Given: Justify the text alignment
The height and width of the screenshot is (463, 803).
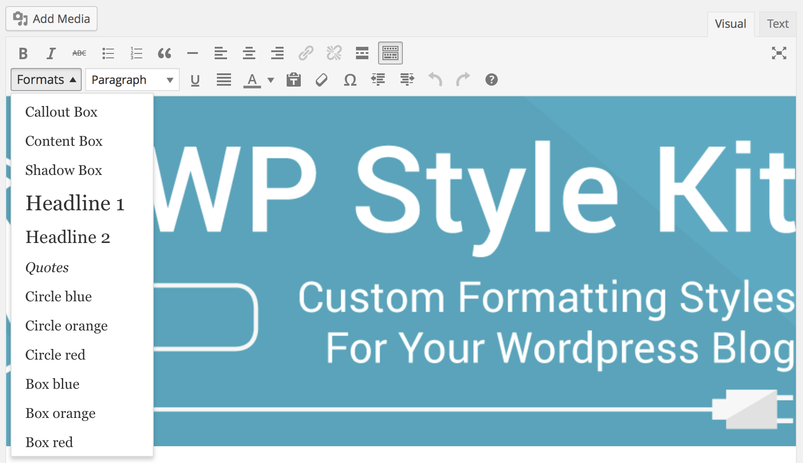Looking at the screenshot, I should click(224, 80).
